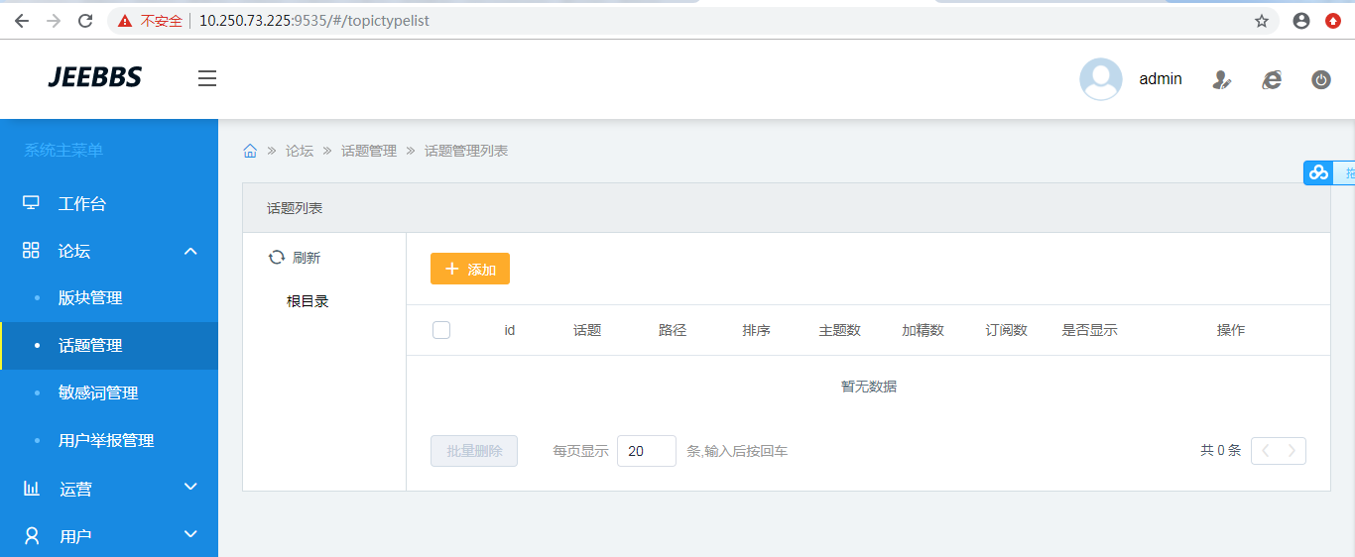Screen dimensions: 1355x557
Task: Click 话题管理 in the breadcrumb
Action: point(369,151)
